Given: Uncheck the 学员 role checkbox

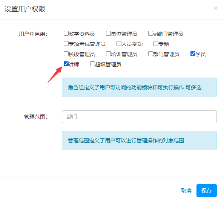Looking at the screenshot, I should [x=193, y=54].
